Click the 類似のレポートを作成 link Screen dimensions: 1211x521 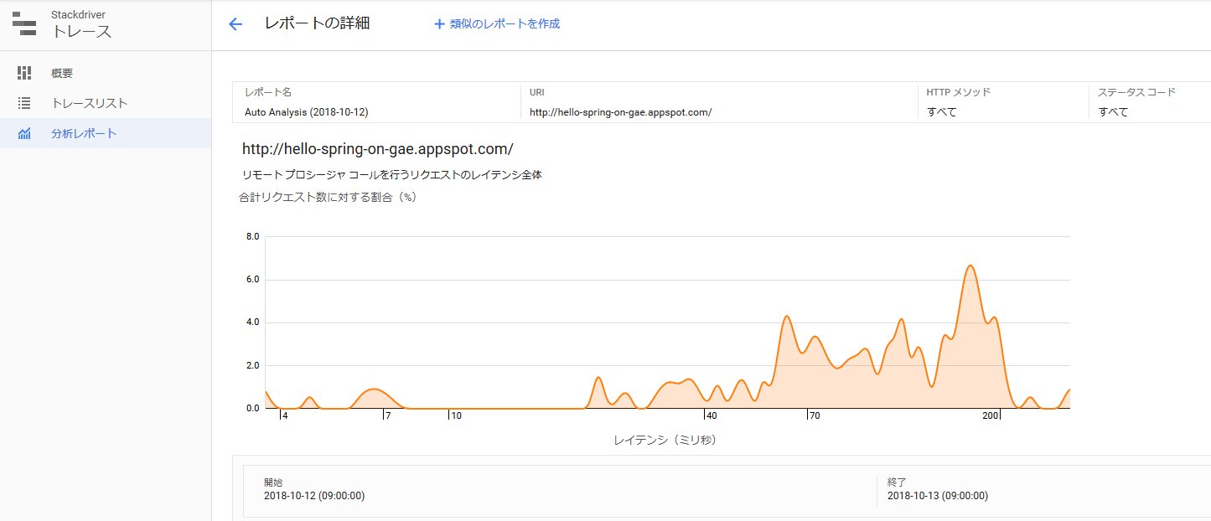point(503,23)
